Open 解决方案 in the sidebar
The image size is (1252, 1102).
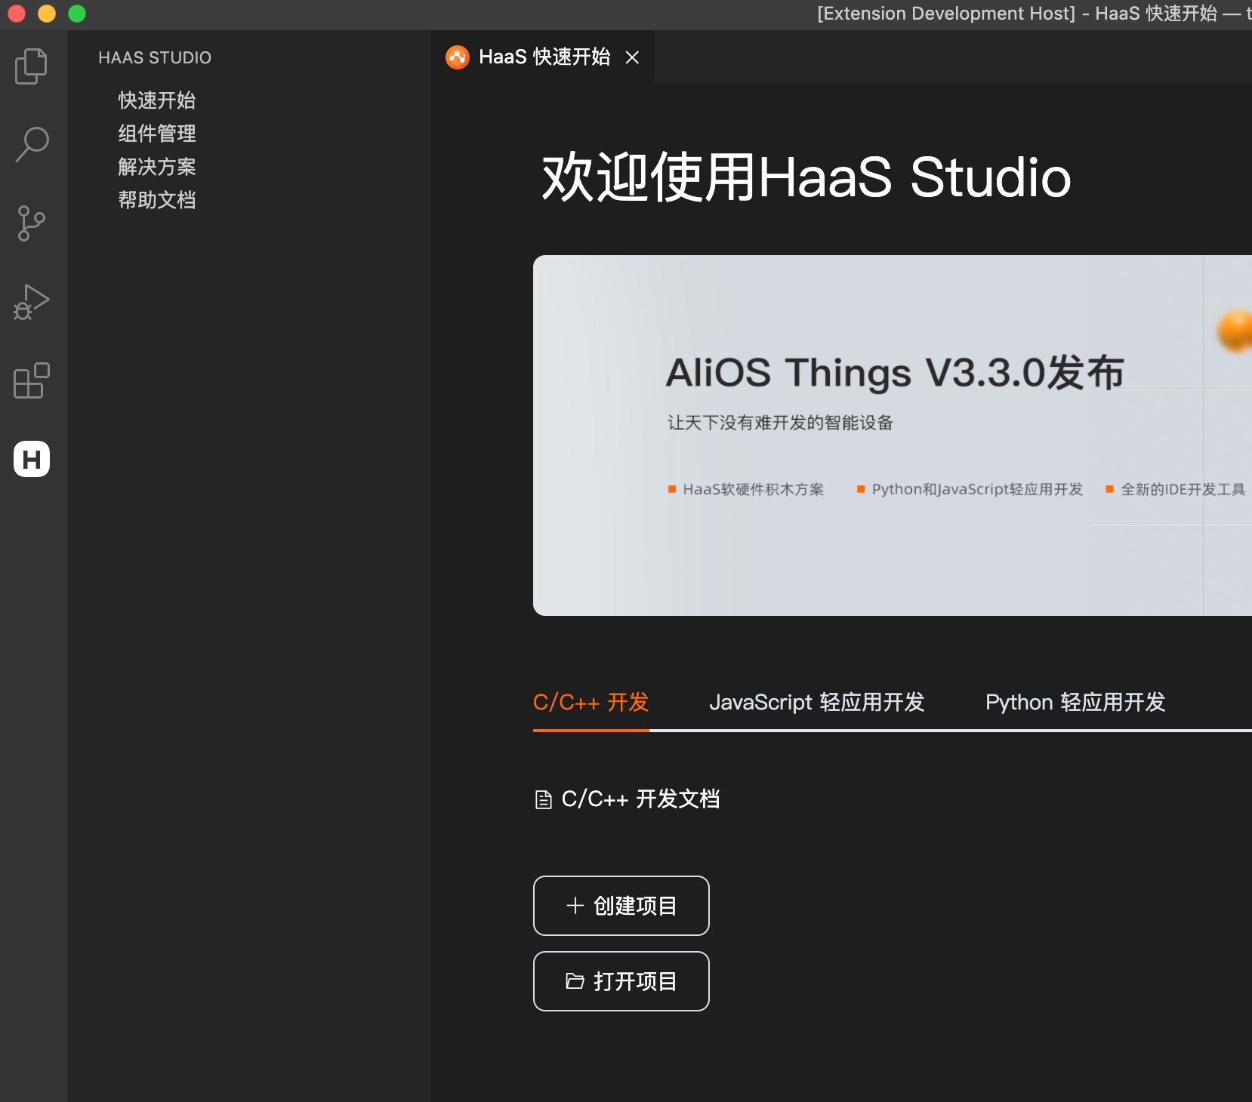(156, 167)
